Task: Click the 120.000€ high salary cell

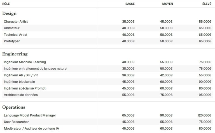Action: (x=204, y=115)
